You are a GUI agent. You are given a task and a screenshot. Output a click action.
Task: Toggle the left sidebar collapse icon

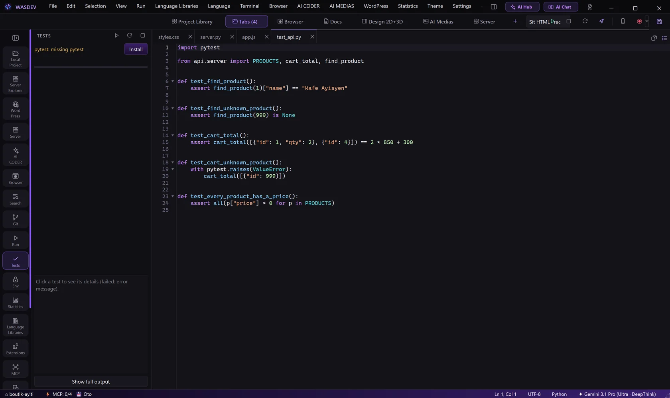[16, 38]
